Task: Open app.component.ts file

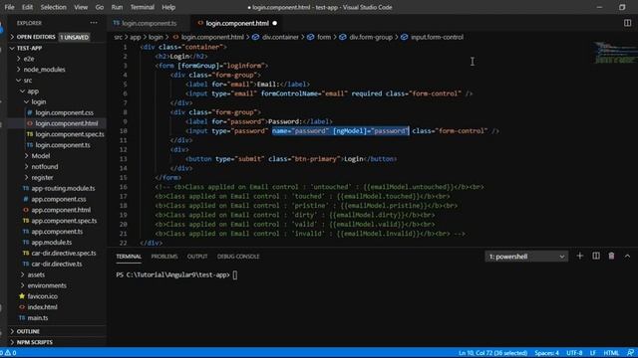Action: (x=57, y=232)
